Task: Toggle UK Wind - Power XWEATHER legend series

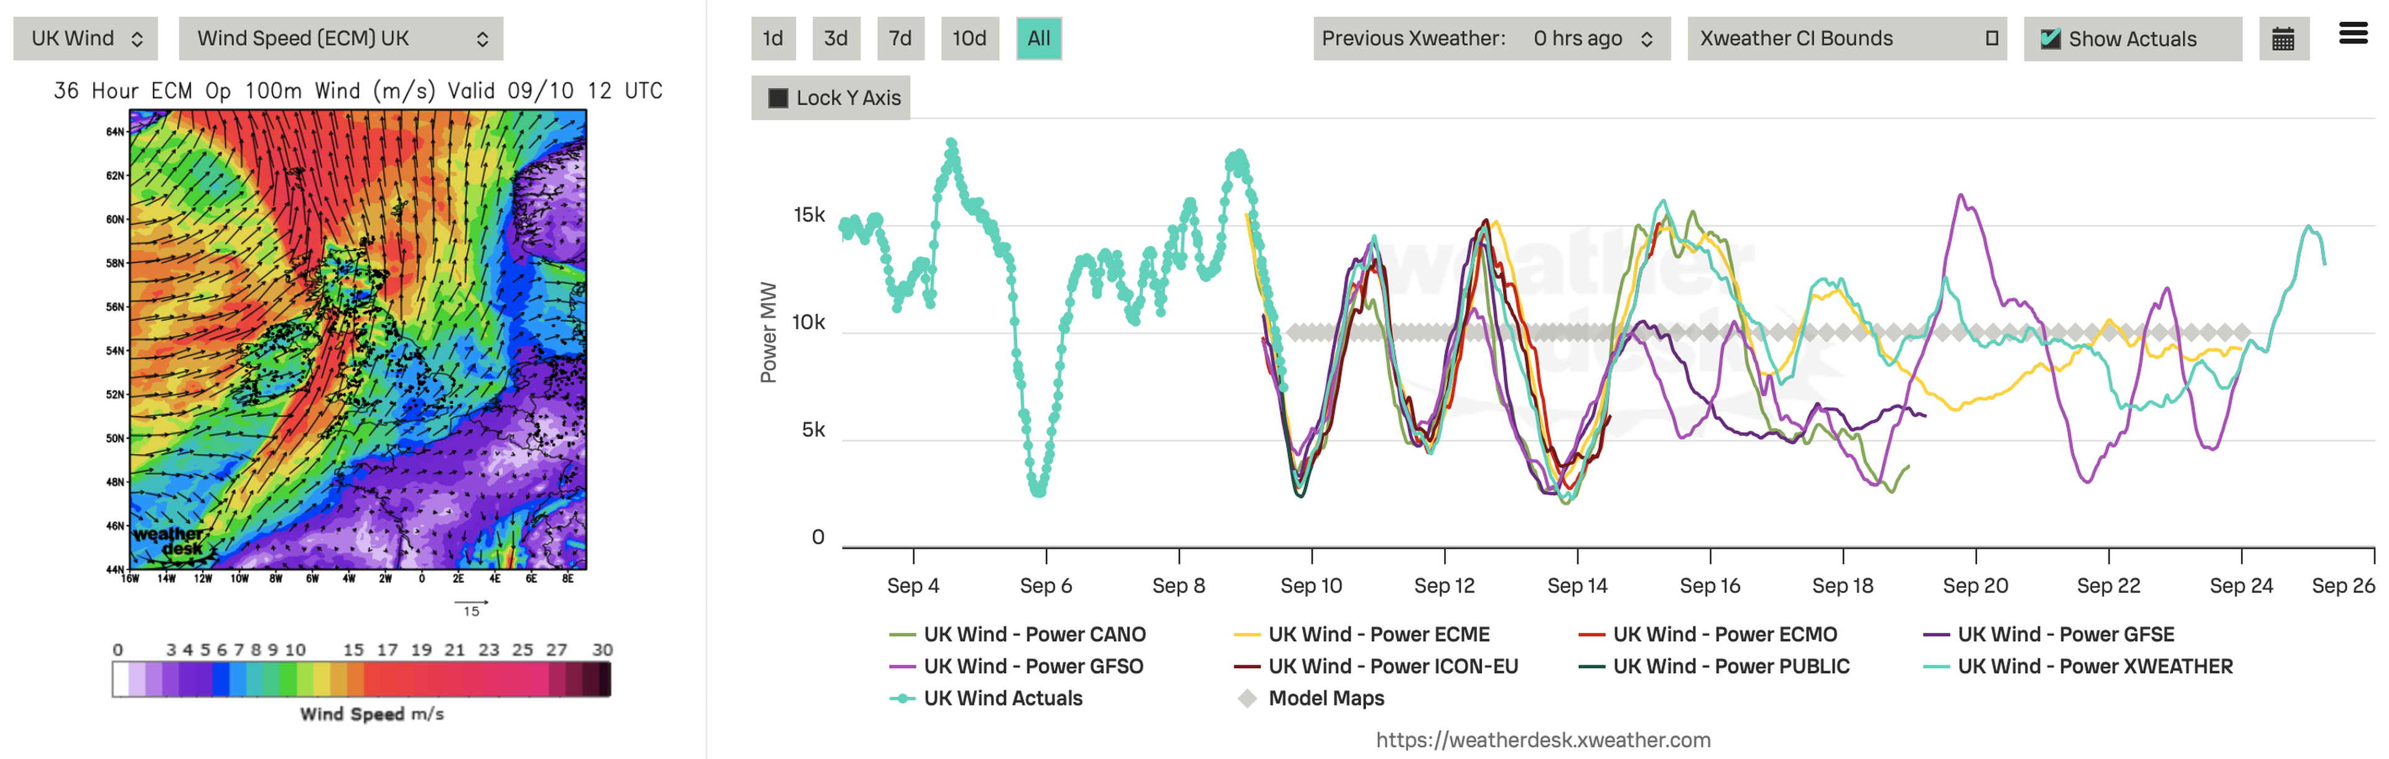Action: [x=2079, y=666]
